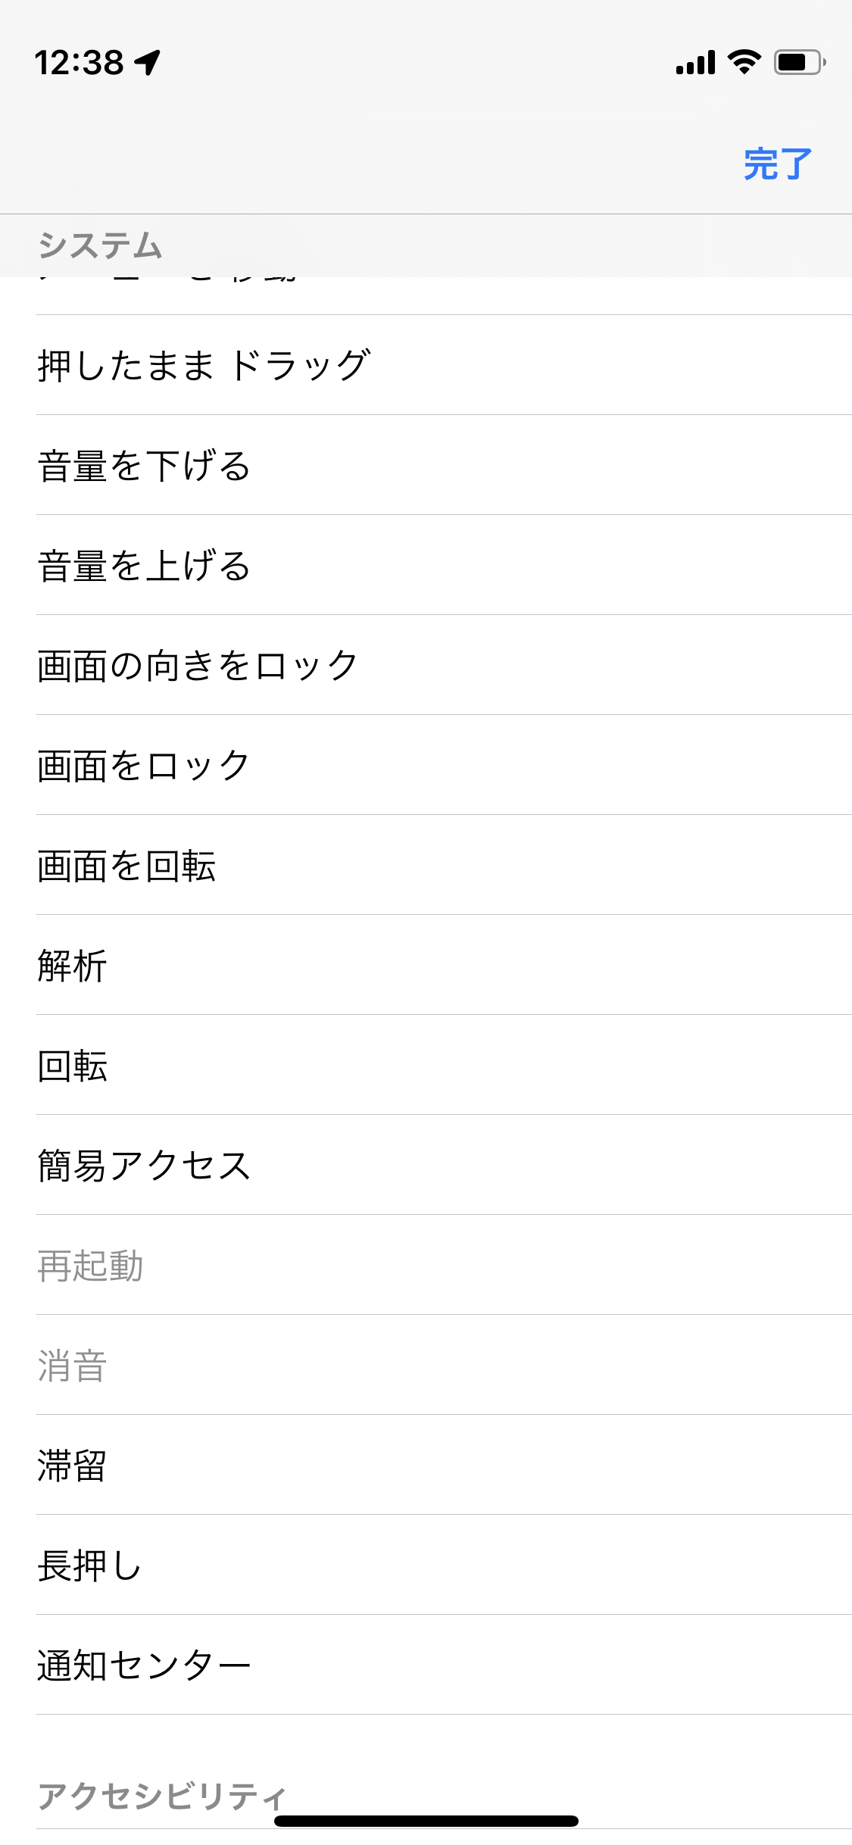Choose the 回転 list entry
Screen dimensions: 852x1845
pos(73,1065)
